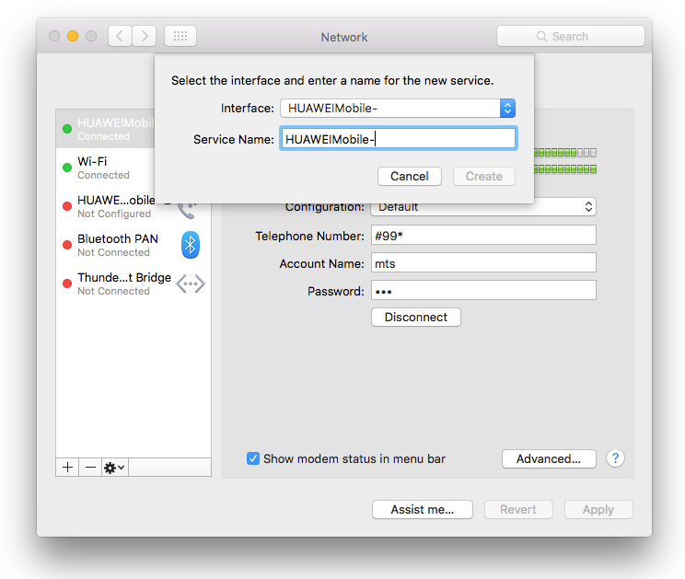Click the magnifier icon in Search field
685x579 pixels.
pyautogui.click(x=541, y=36)
